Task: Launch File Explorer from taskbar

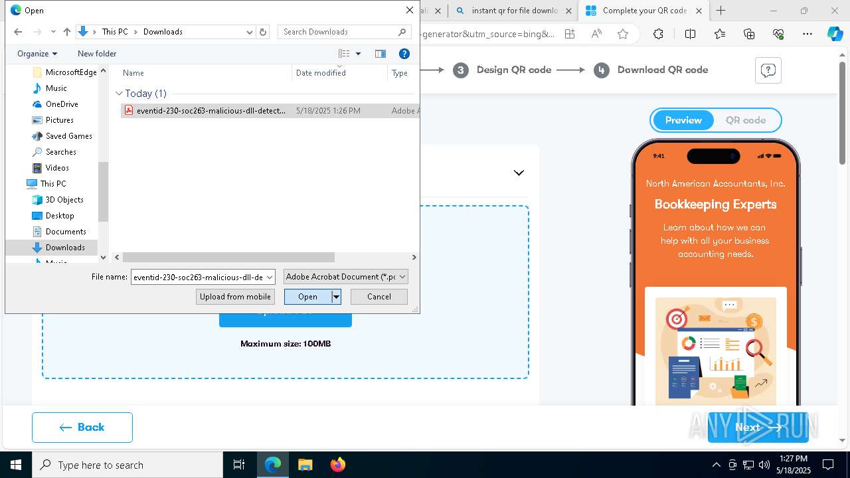Action: (x=305, y=465)
